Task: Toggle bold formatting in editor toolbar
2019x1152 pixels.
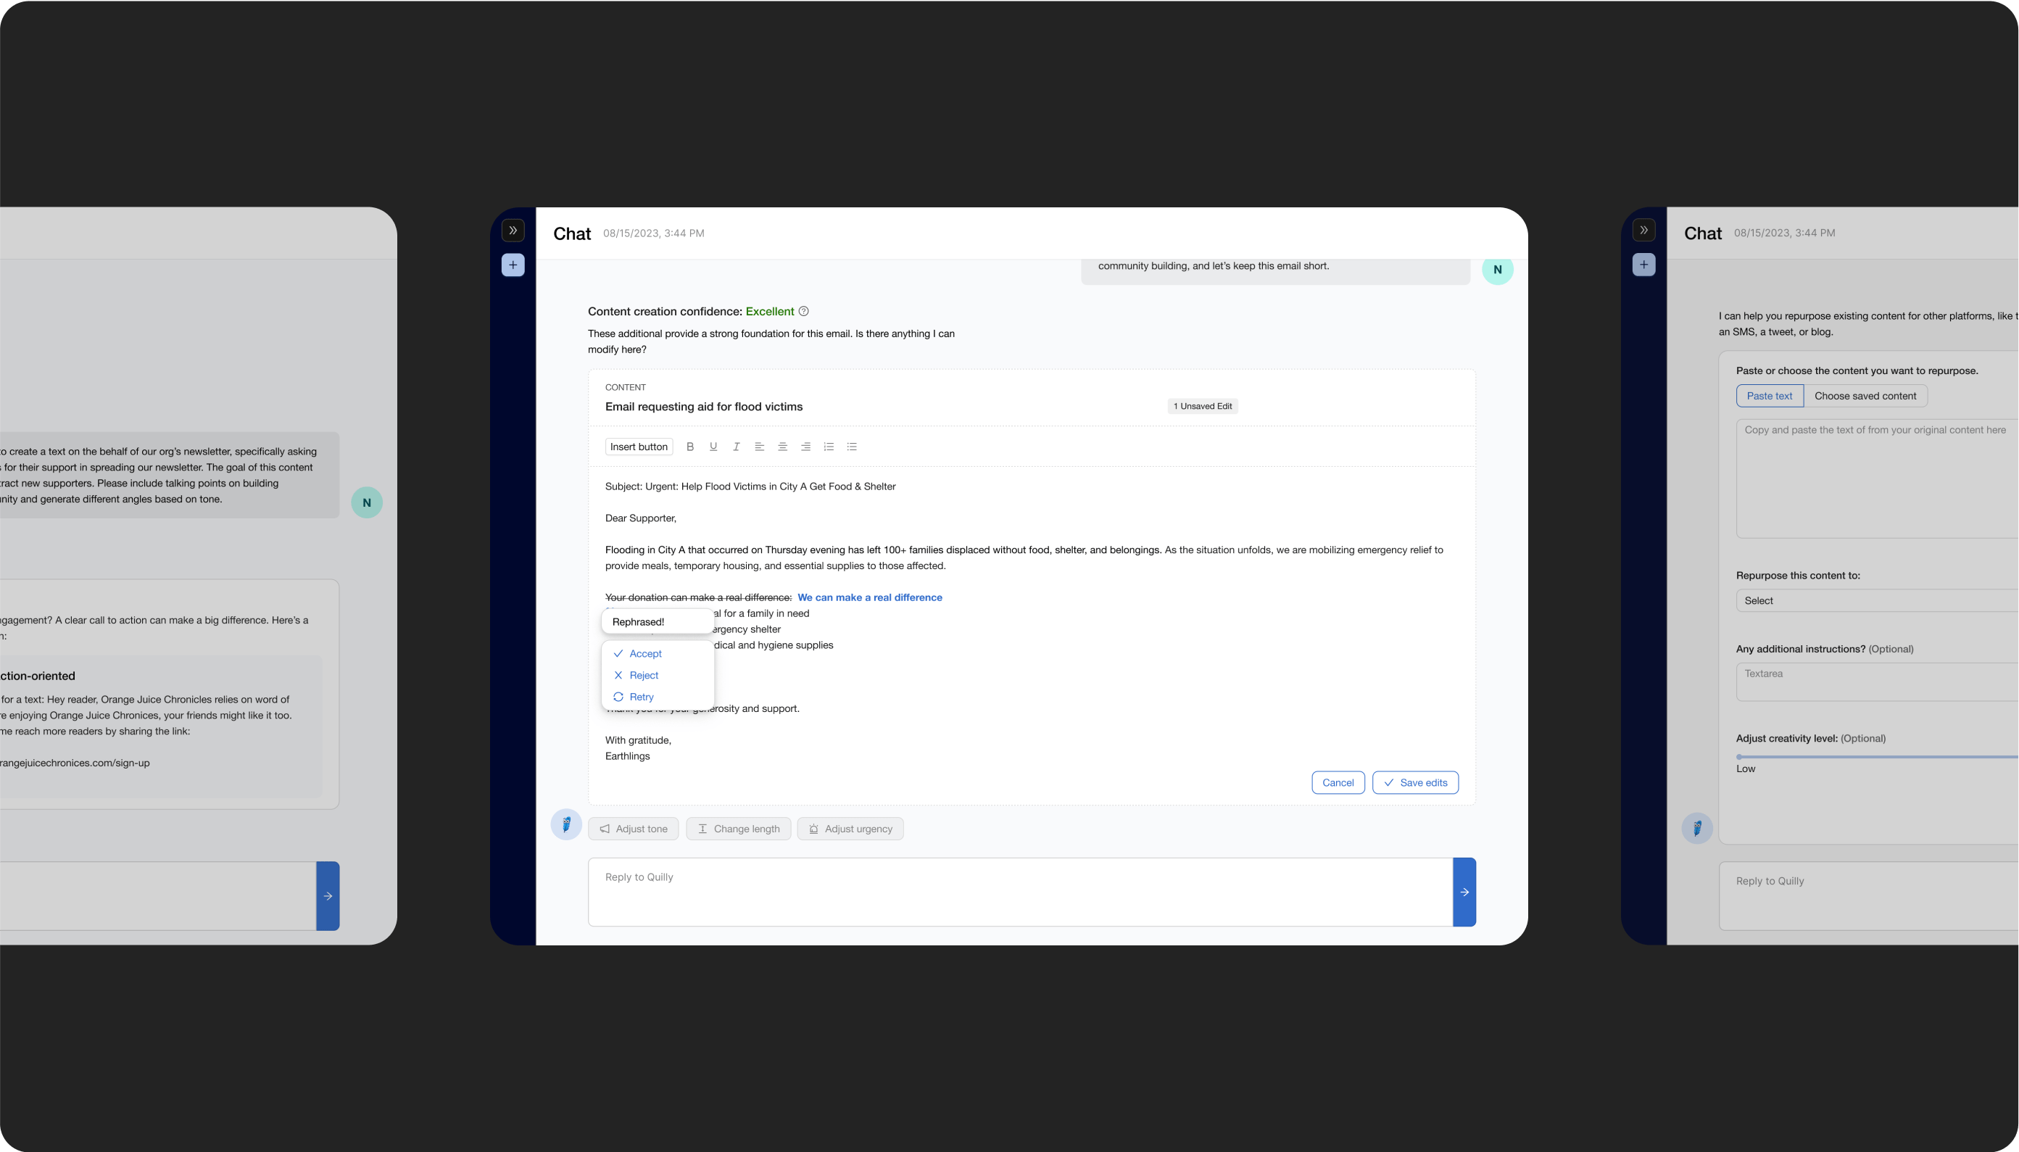Action: [x=690, y=447]
